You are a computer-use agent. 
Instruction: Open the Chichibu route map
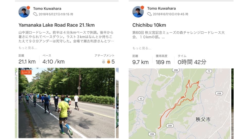click(x=180, y=104)
